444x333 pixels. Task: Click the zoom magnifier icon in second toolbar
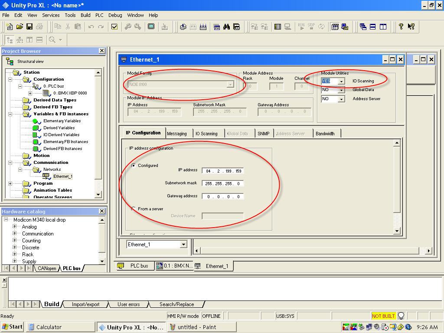52,39
